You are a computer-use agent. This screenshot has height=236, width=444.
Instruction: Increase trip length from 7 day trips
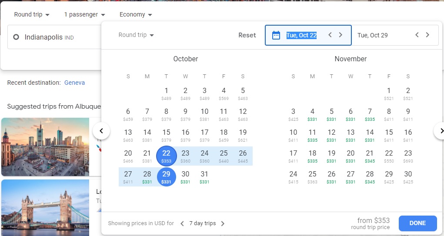[x=223, y=223]
